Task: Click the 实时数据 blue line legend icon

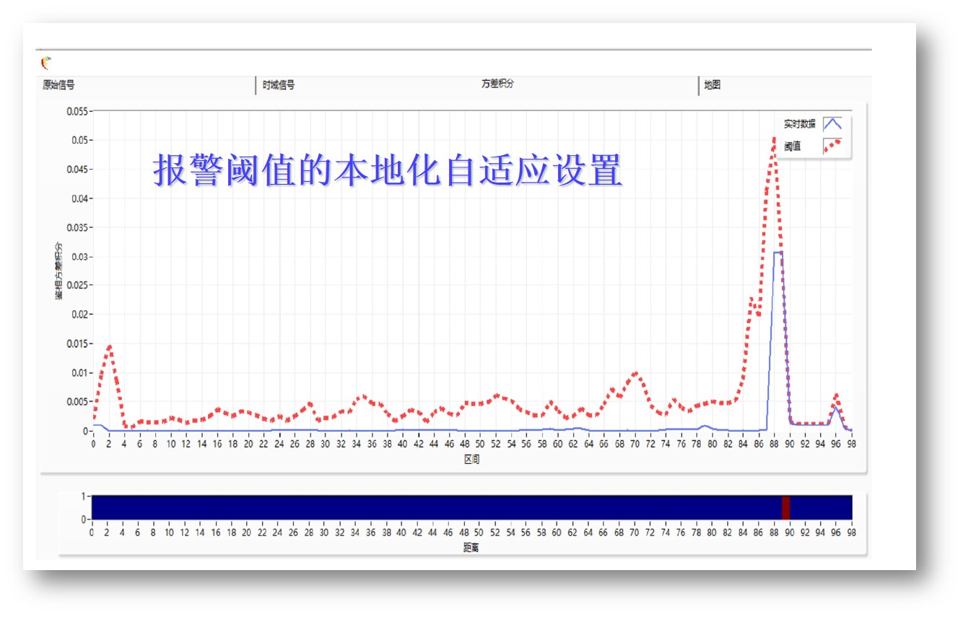Action: [832, 123]
